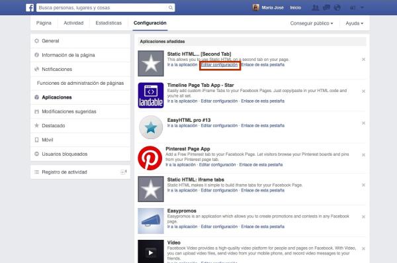Open Información de la página section
The width and height of the screenshot is (397, 263).
80,55
